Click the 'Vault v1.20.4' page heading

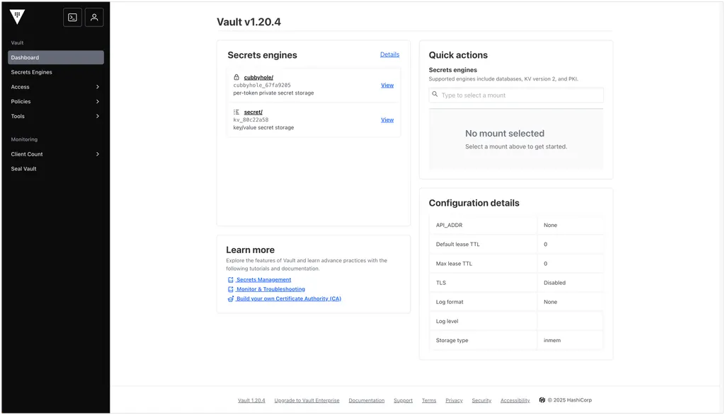[x=249, y=22]
